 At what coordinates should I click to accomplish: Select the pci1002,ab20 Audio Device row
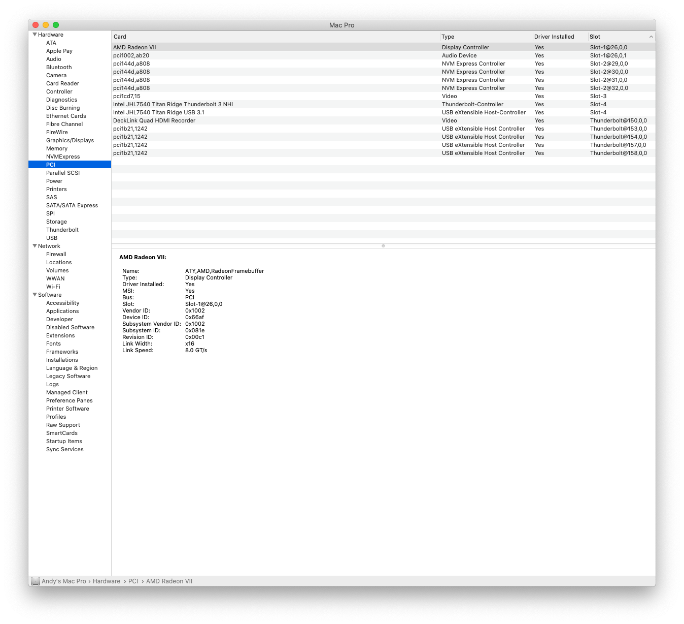(x=384, y=55)
